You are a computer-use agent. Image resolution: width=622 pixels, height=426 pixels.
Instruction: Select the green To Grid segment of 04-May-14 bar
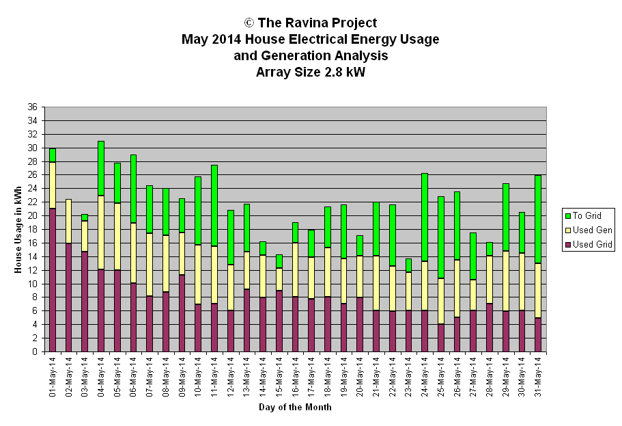101,168
